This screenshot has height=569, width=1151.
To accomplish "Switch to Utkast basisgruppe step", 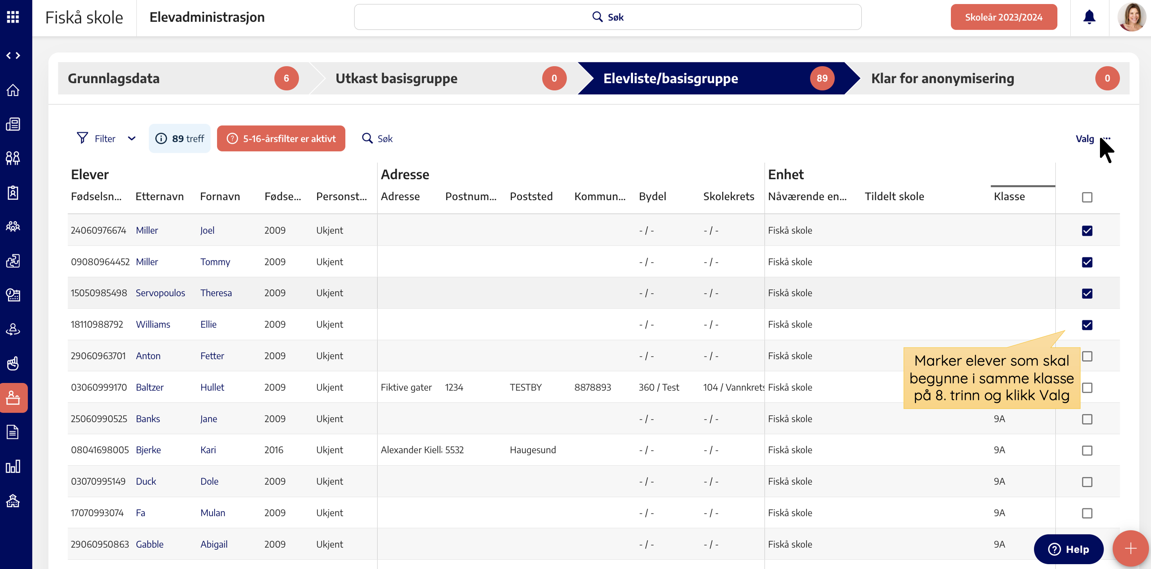I will [x=451, y=78].
